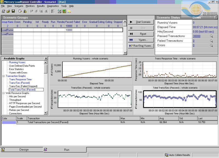
Task: Switch to the Design tab
Action: (24, 150)
